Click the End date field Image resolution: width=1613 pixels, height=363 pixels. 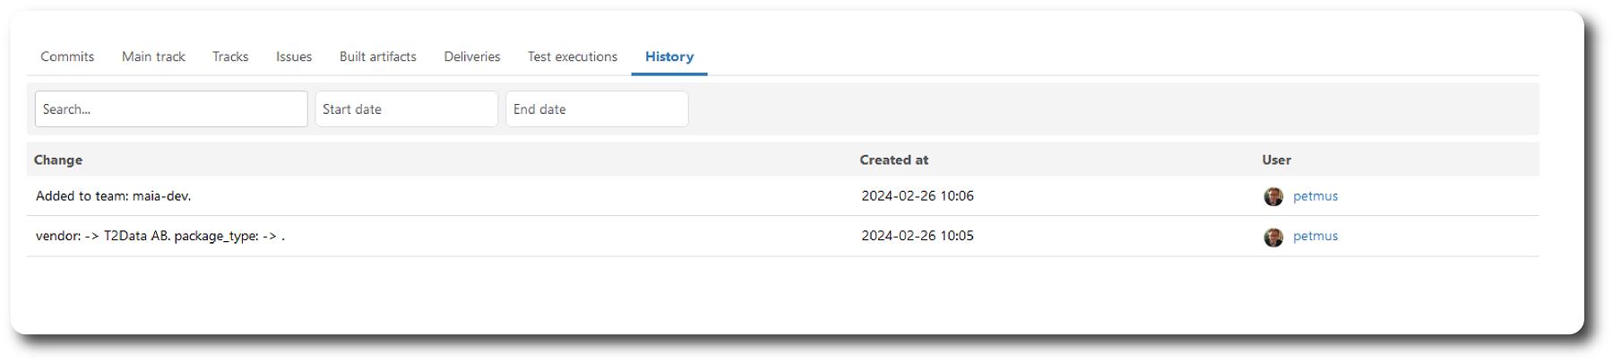pyautogui.click(x=597, y=109)
